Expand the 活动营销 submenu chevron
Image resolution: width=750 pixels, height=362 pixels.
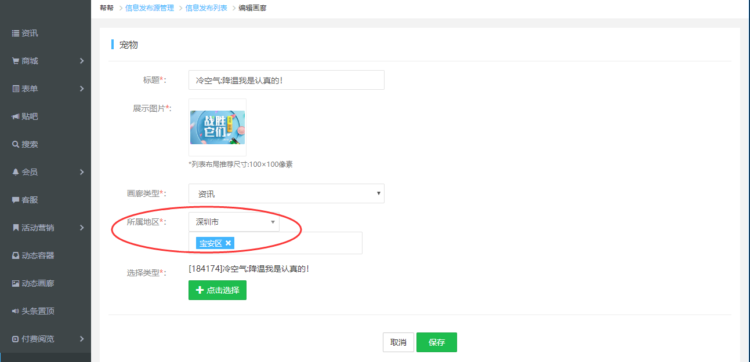tap(82, 228)
